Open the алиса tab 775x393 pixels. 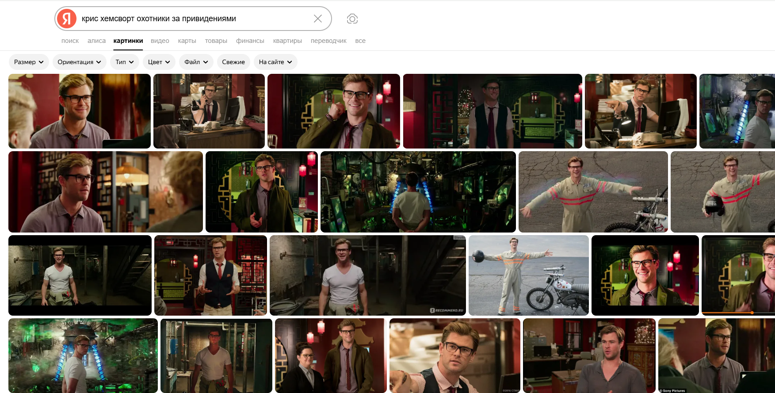click(96, 41)
